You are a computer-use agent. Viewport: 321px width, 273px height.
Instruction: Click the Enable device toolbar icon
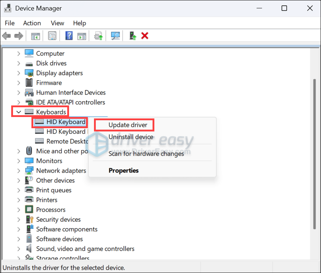pos(133,36)
